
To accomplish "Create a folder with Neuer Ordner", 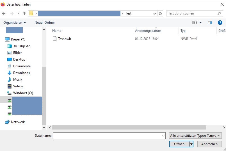I will point(45,23).
